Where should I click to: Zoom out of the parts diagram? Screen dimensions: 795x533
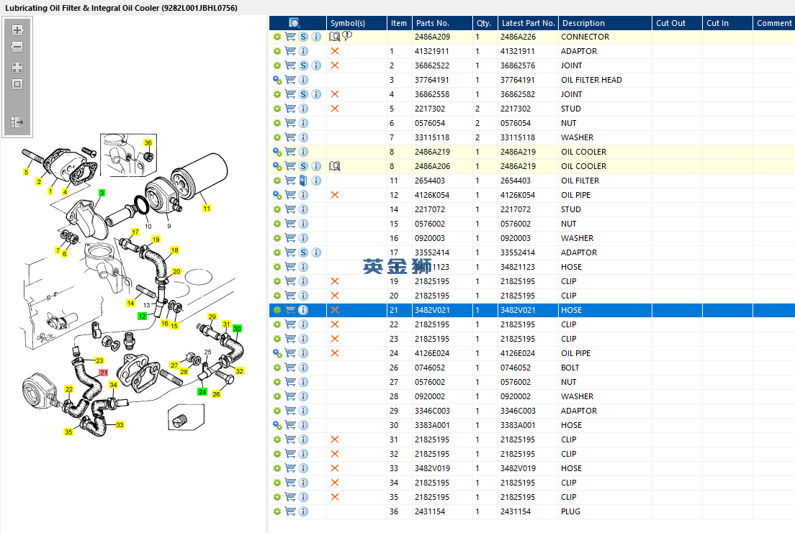(x=17, y=47)
